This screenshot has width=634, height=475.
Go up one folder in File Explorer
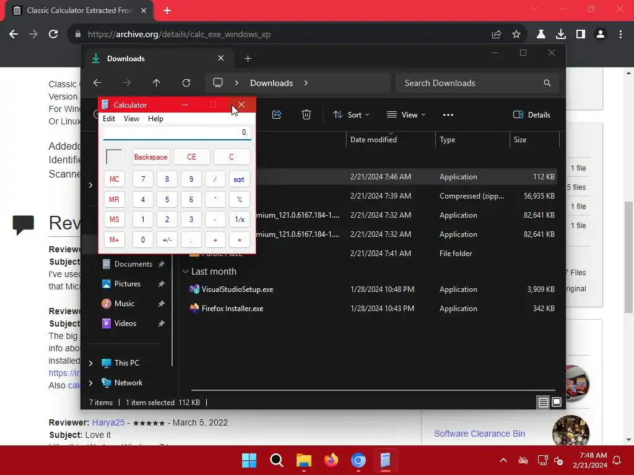click(x=157, y=83)
